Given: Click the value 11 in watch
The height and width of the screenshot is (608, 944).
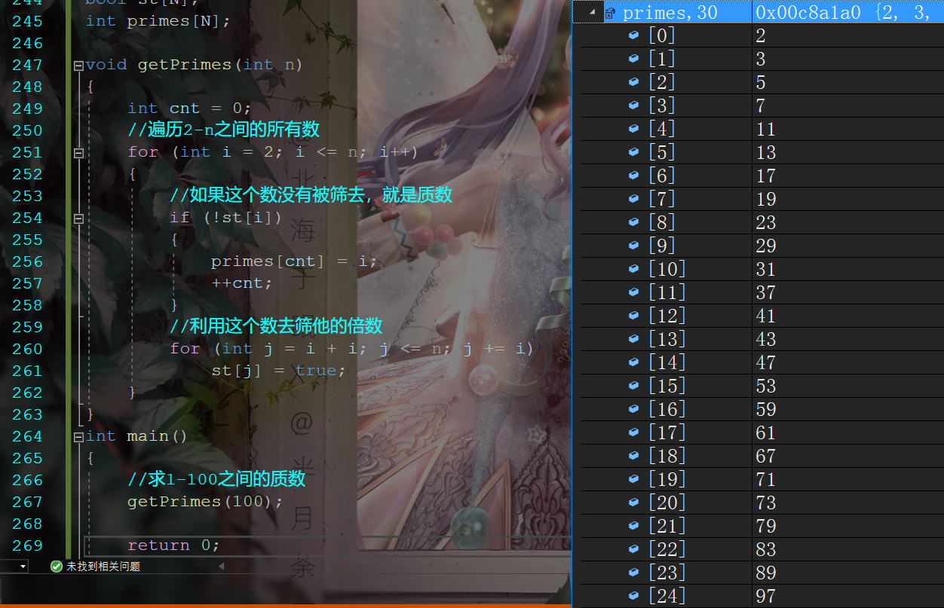Looking at the screenshot, I should coord(766,129).
